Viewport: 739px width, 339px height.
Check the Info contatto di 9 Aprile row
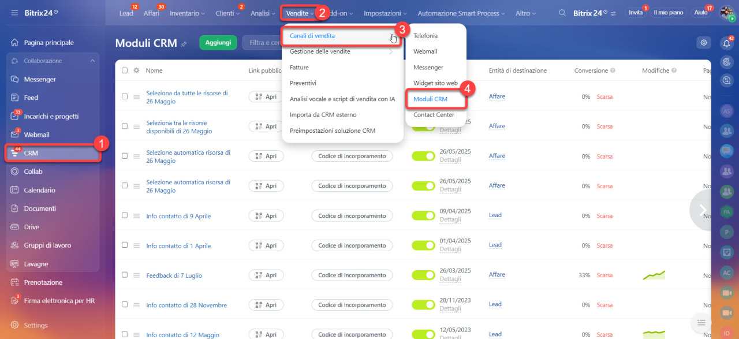125,216
